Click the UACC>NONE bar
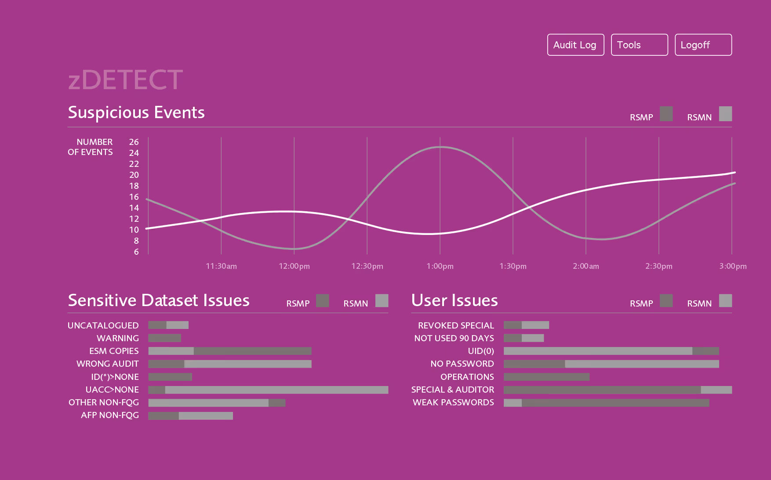Image resolution: width=771 pixels, height=480 pixels. [268, 390]
